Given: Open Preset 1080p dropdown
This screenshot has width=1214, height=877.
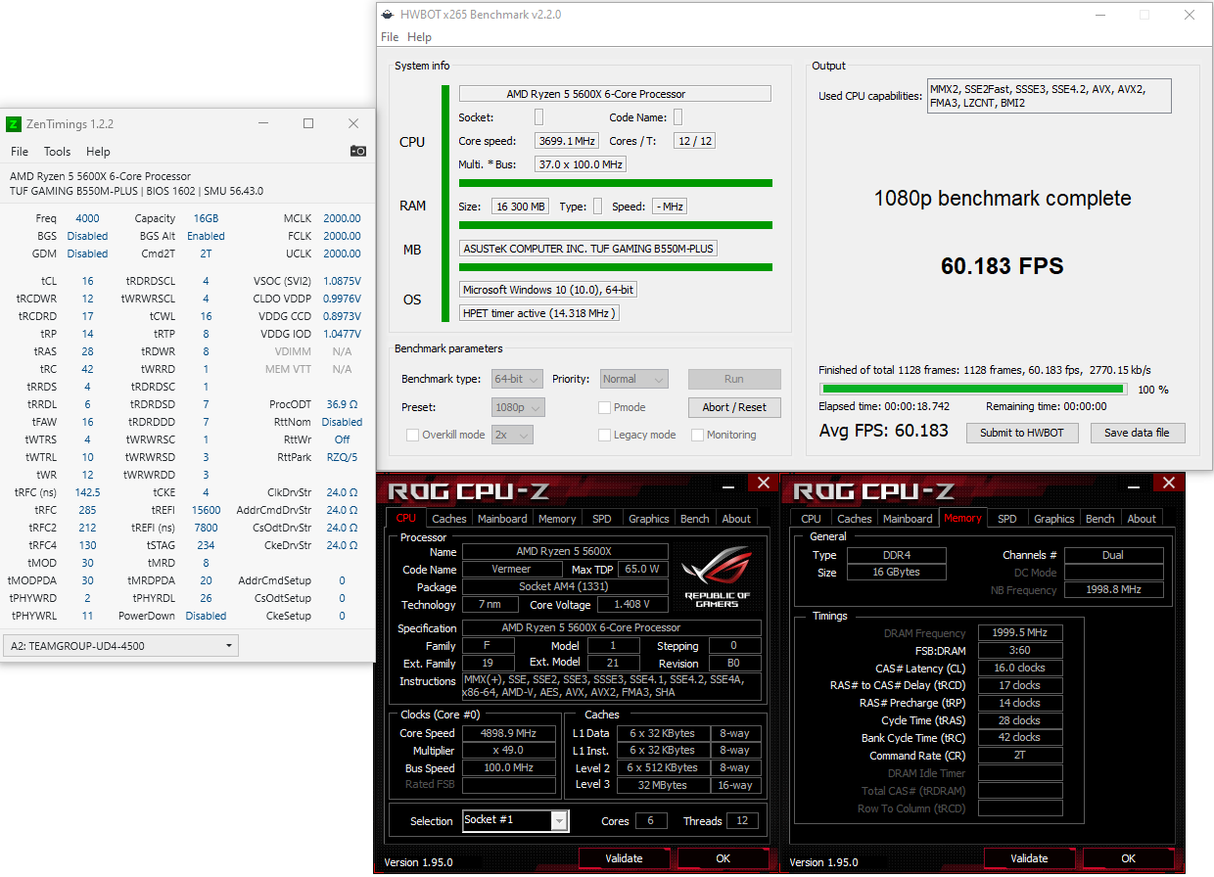Looking at the screenshot, I should [x=518, y=407].
